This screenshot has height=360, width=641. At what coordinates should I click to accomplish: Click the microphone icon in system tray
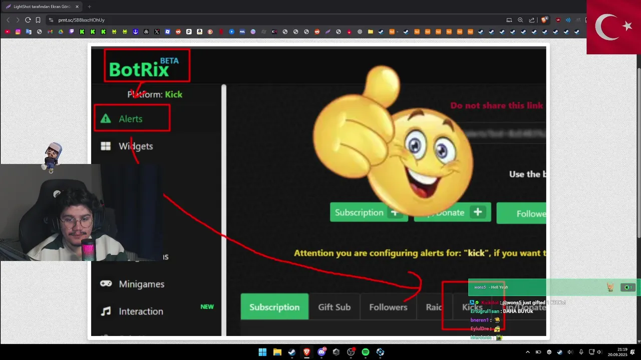[x=581, y=352]
